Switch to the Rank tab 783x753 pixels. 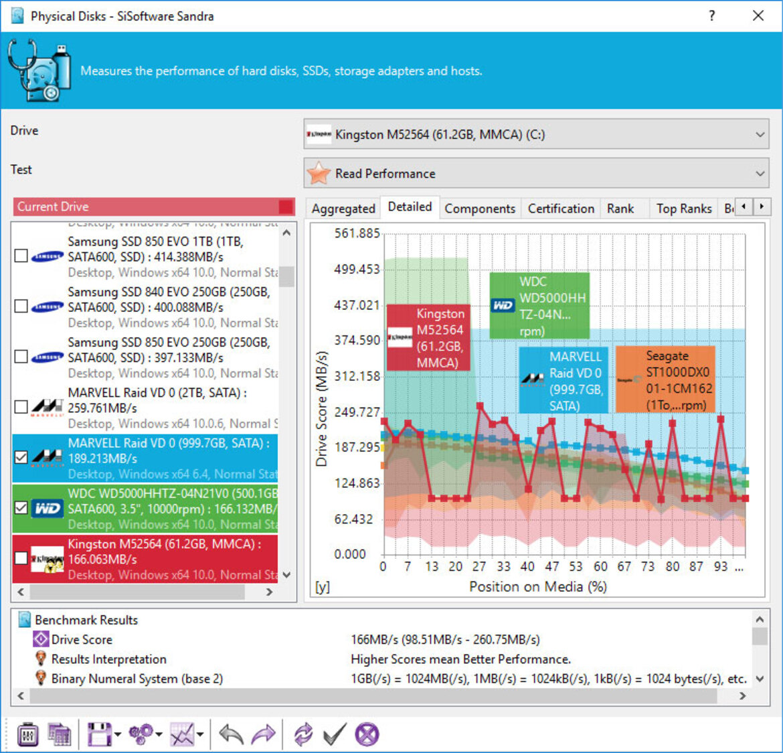point(620,209)
